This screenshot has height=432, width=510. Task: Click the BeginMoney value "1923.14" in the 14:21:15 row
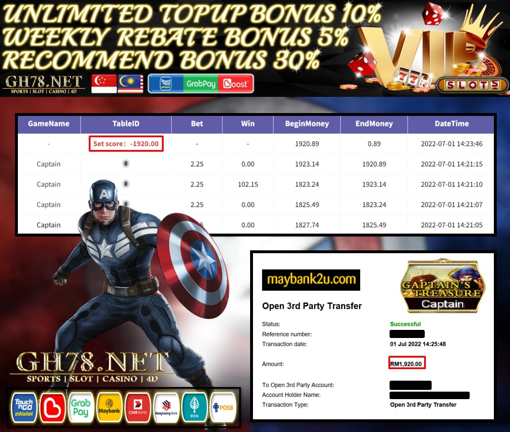(307, 164)
